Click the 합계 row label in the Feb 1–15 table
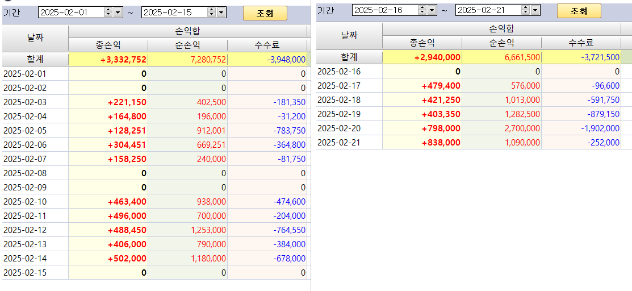Screen dimensions: 632x291 [35, 59]
